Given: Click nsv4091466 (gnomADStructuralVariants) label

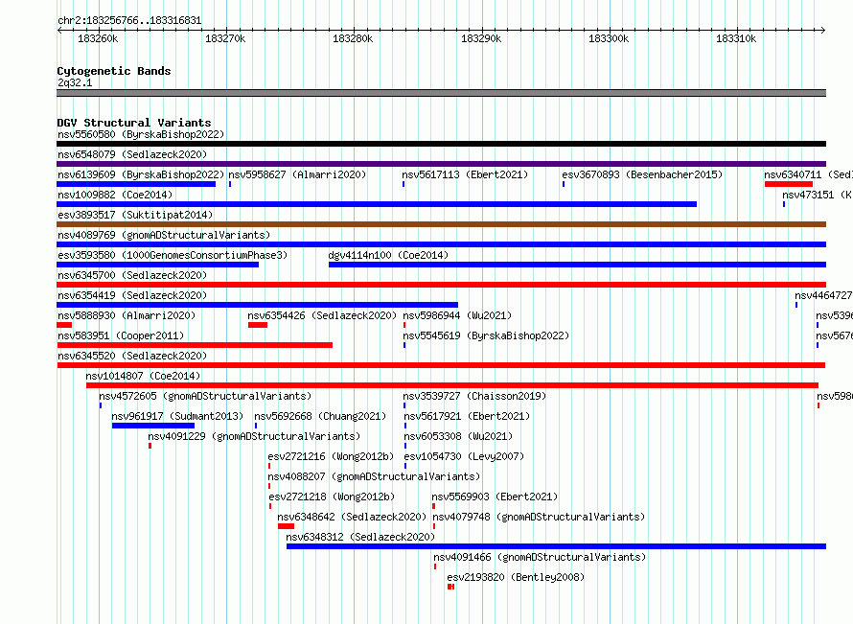Looking at the screenshot, I should (x=540, y=557).
